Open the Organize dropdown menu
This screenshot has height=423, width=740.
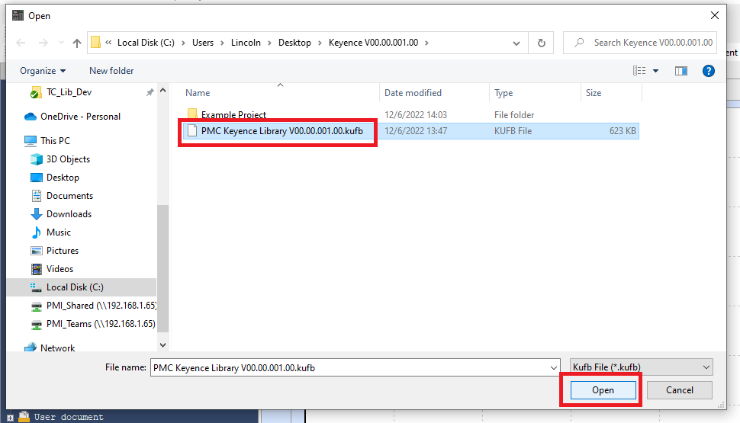[x=43, y=71]
